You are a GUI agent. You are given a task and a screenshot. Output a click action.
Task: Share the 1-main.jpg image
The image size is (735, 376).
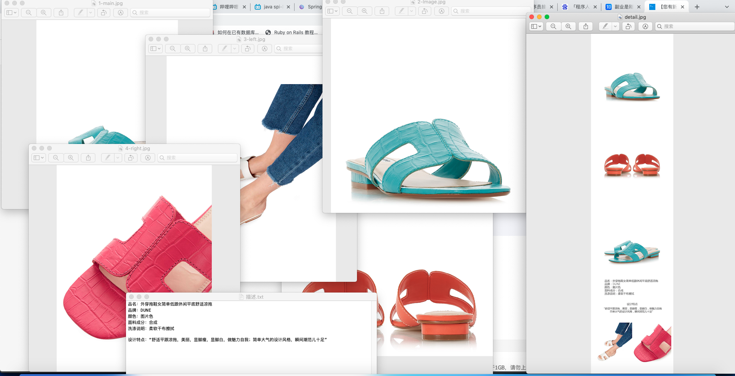click(x=61, y=13)
